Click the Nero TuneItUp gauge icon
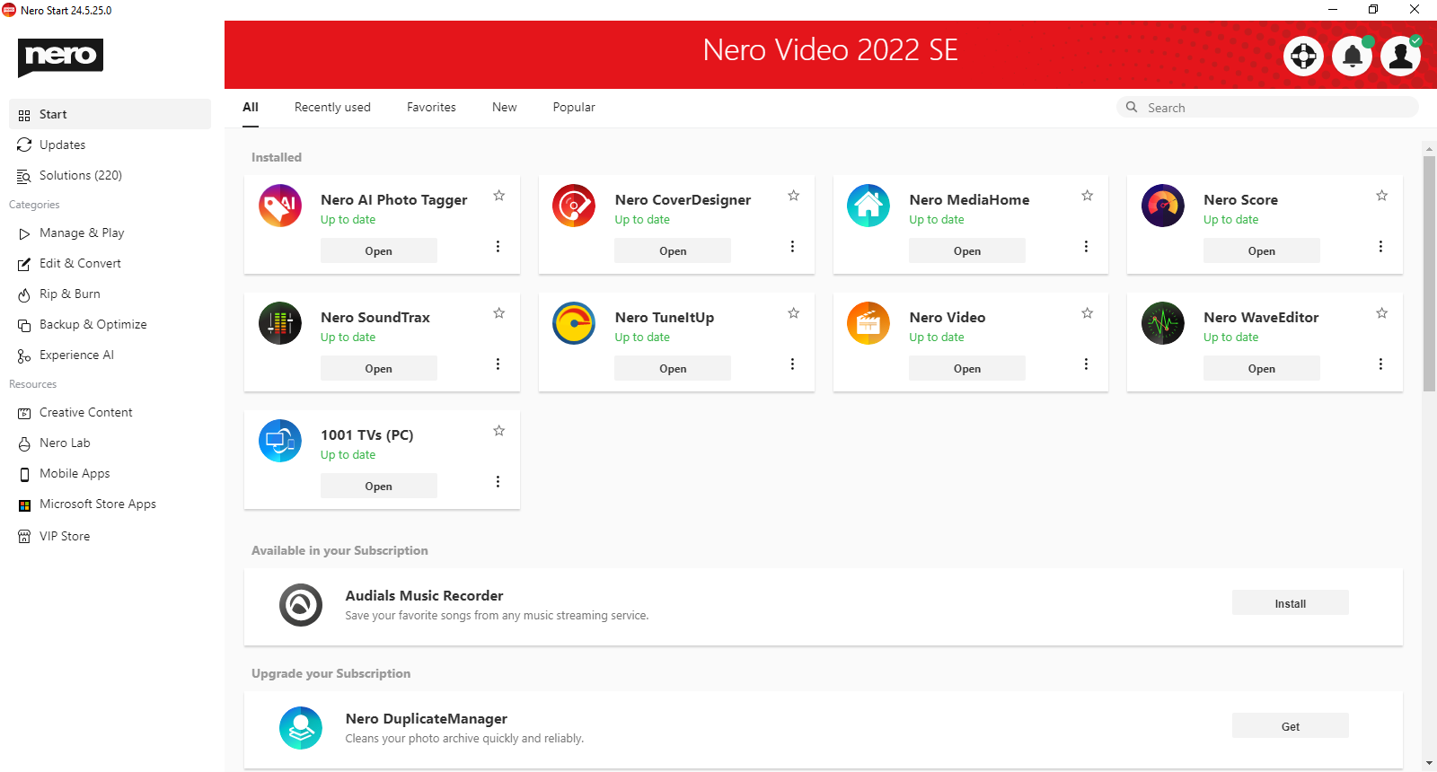The height and width of the screenshot is (772, 1437). [574, 323]
